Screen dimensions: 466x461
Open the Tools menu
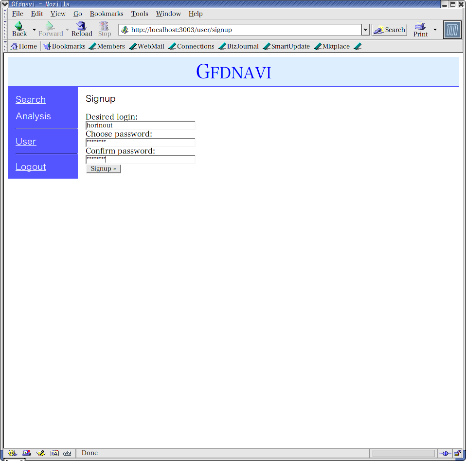click(x=140, y=14)
